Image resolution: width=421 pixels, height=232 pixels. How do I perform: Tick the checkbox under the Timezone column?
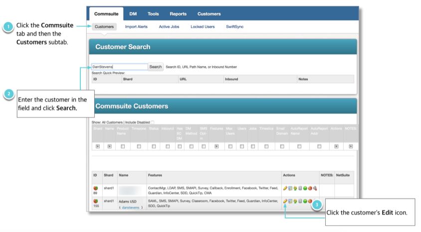pyautogui.click(x=138, y=146)
